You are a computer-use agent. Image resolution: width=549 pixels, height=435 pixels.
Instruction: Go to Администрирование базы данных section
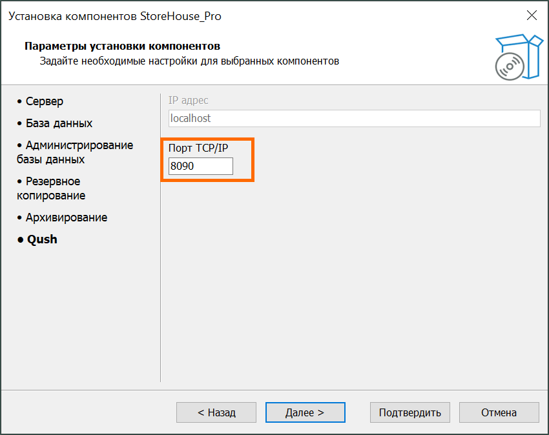(x=75, y=152)
